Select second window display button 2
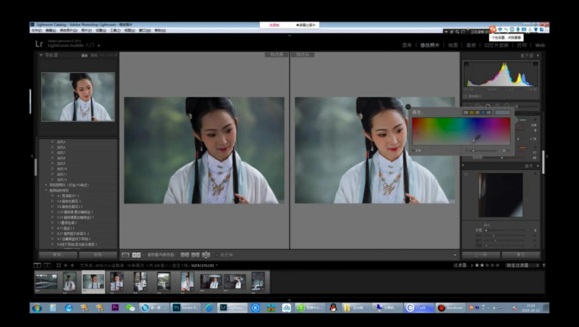Image resolution: width=579 pixels, height=327 pixels. 47,265
